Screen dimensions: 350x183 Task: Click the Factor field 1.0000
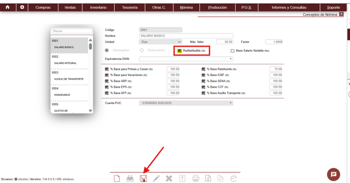point(274,42)
